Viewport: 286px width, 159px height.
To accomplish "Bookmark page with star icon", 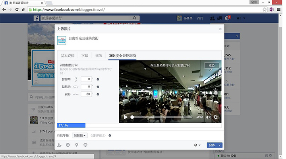I will click(x=265, y=10).
